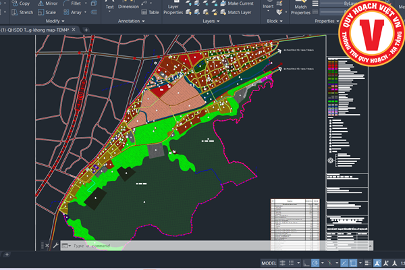Viewport: 405px width, 270px height.
Task: Click the Match Properties tool
Action: point(300,9)
